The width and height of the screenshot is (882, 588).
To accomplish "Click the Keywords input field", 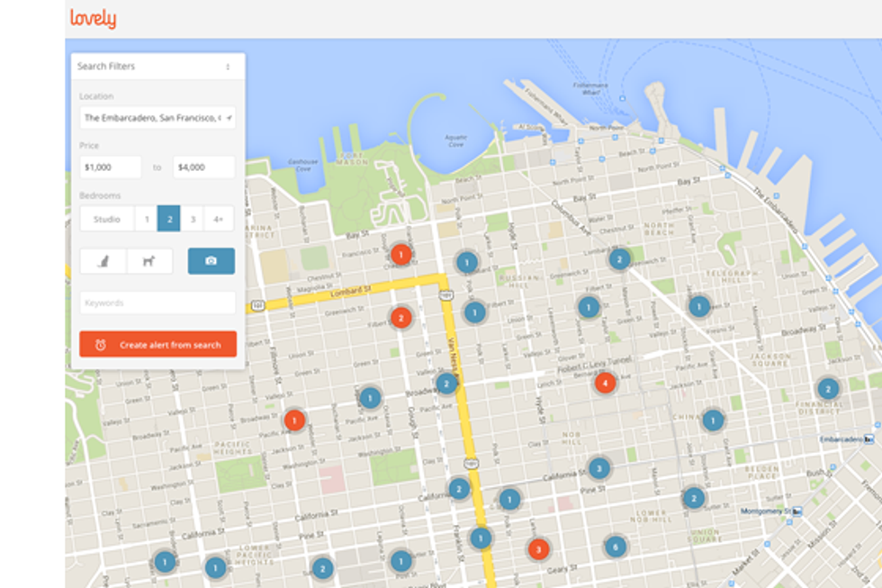I will pyautogui.click(x=157, y=303).
